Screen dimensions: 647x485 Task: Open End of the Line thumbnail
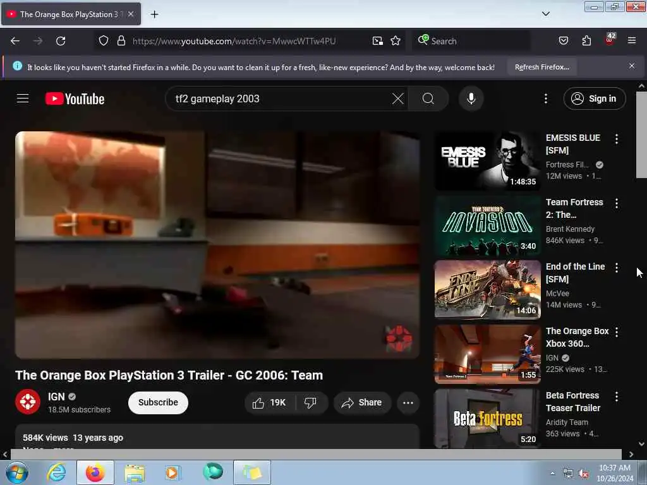click(x=487, y=289)
